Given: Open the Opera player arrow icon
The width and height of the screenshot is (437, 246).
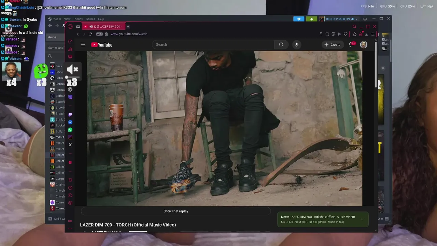Looking at the screenshot, I should click(x=339, y=34).
